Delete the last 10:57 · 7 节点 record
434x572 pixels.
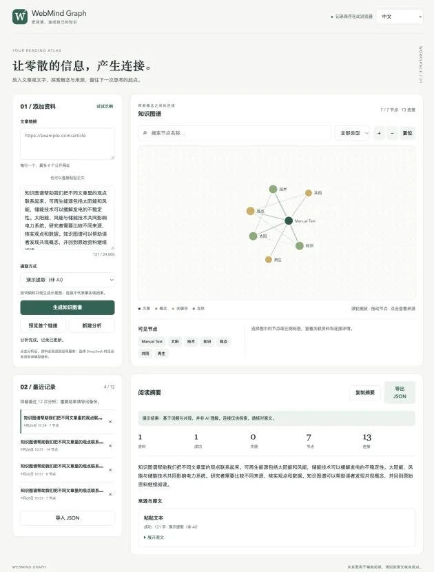tap(110, 494)
